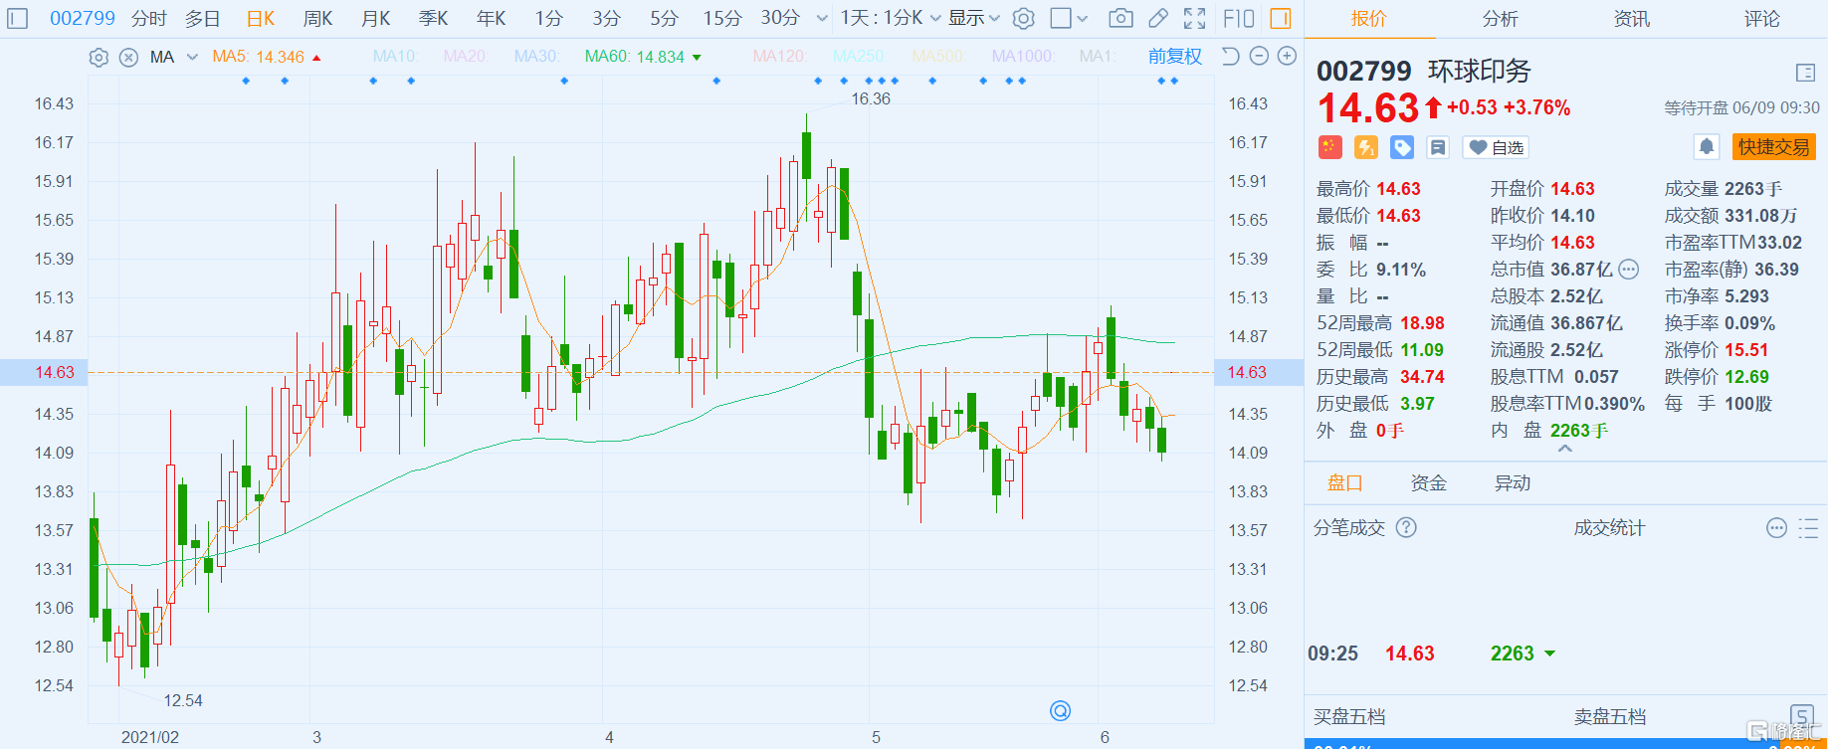This screenshot has width=1828, height=749.
Task: Toggle MA120 line visibility
Action: (x=779, y=57)
